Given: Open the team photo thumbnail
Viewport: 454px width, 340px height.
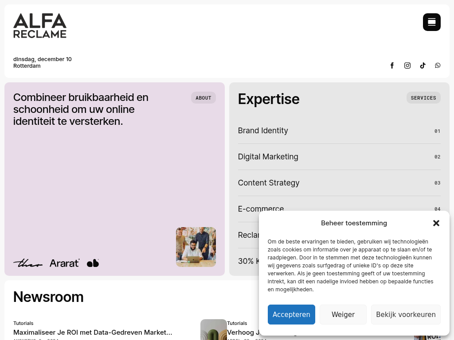Looking at the screenshot, I should (196, 247).
